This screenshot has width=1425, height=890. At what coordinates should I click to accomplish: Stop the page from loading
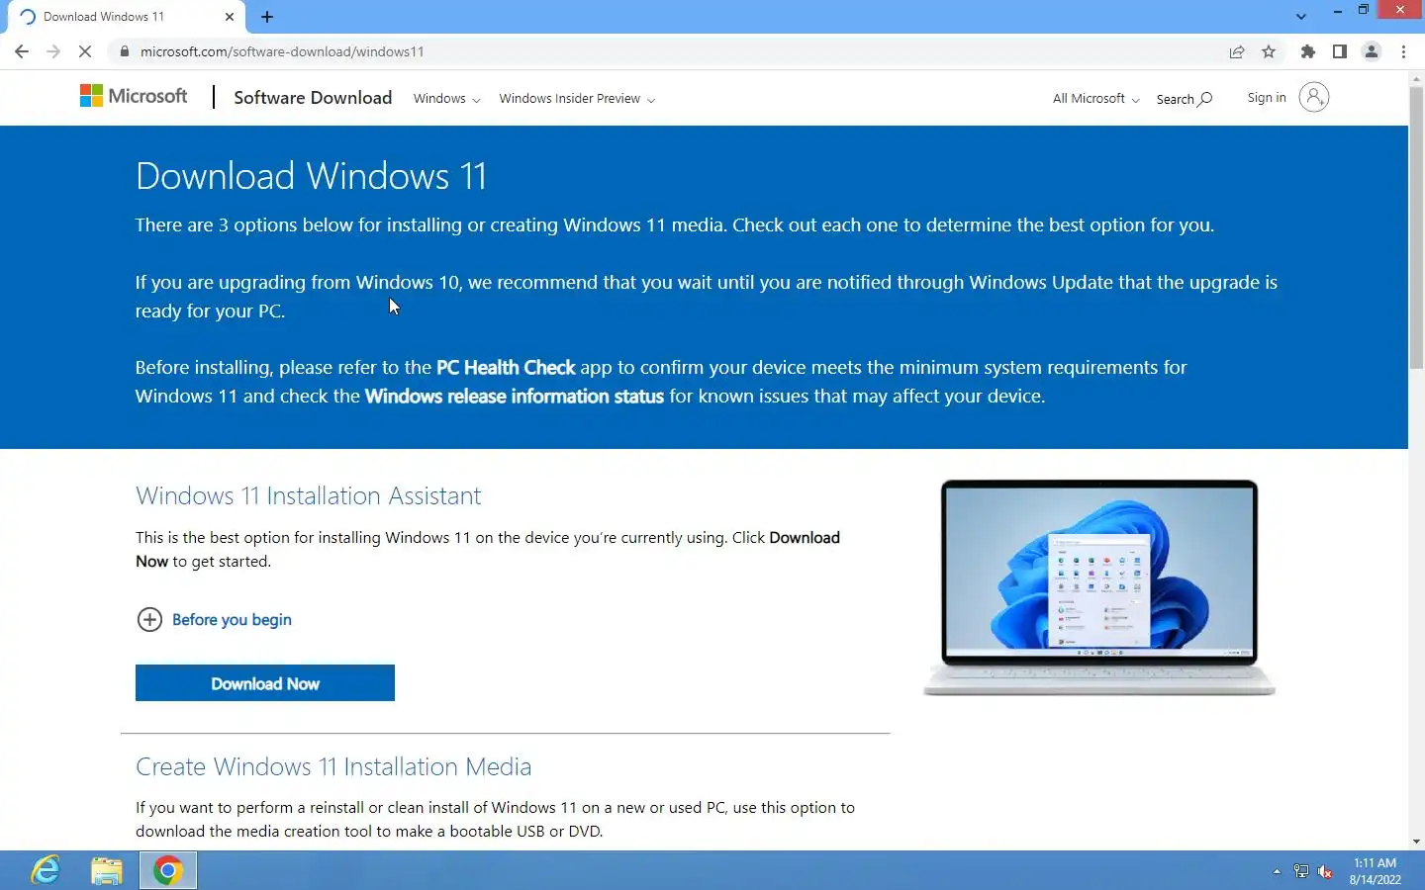tap(85, 51)
